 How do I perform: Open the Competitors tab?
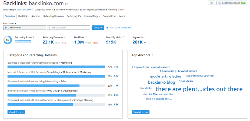(109, 16)
